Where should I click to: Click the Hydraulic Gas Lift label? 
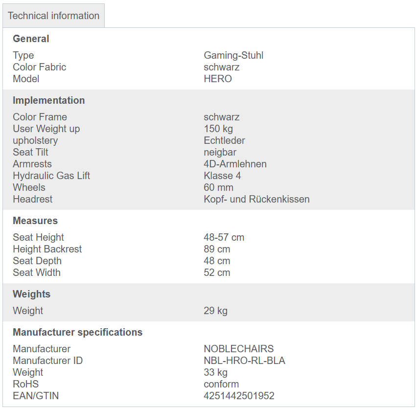pyautogui.click(x=51, y=176)
